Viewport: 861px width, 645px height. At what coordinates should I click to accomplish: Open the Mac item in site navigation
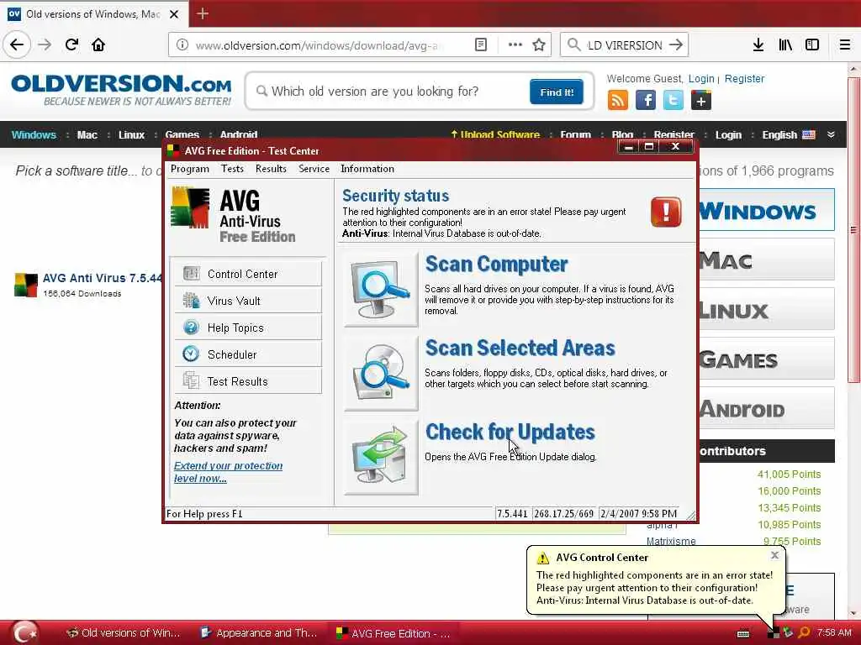click(87, 135)
